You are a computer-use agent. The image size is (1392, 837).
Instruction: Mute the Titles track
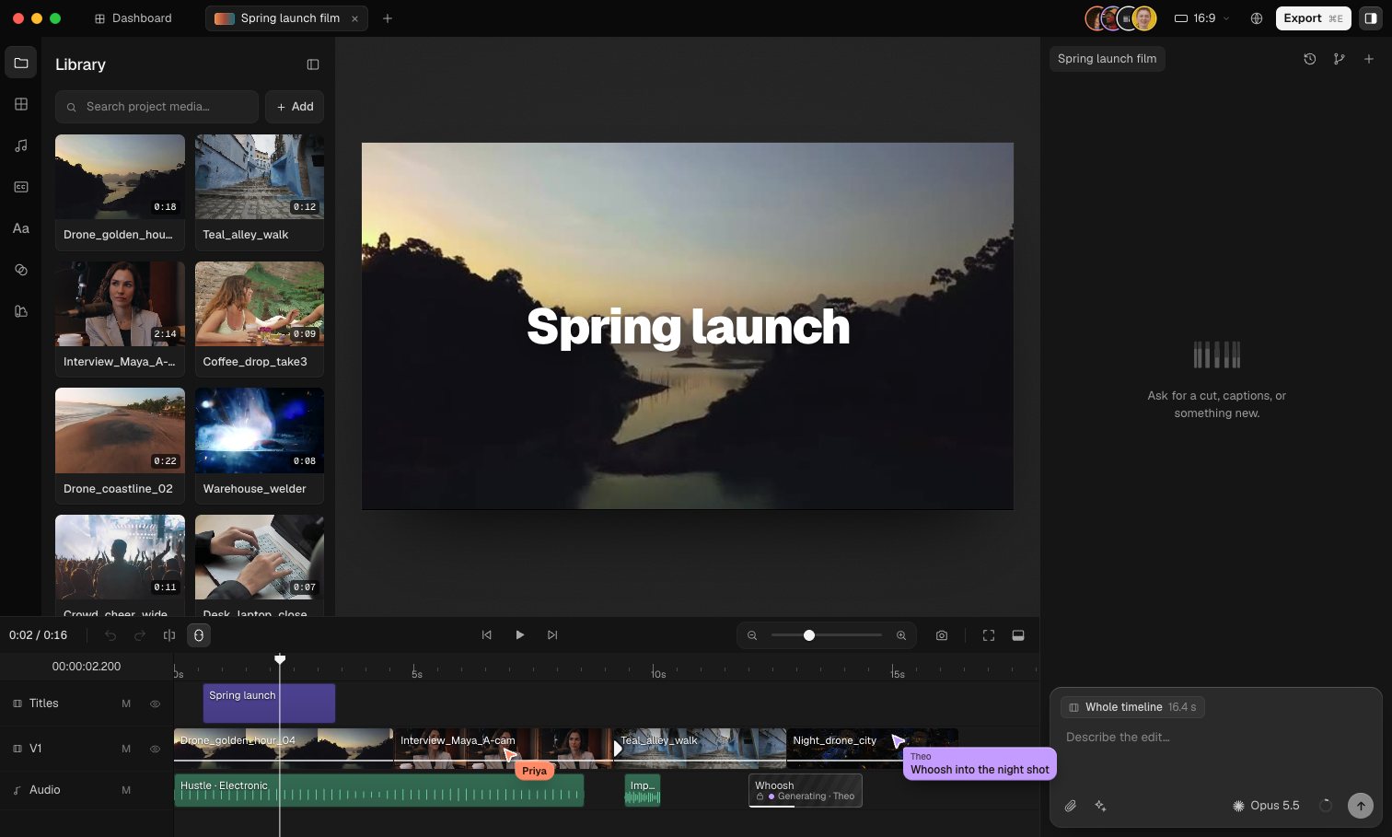click(x=126, y=703)
